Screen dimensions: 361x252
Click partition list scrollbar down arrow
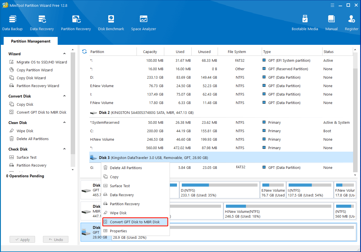(355, 175)
